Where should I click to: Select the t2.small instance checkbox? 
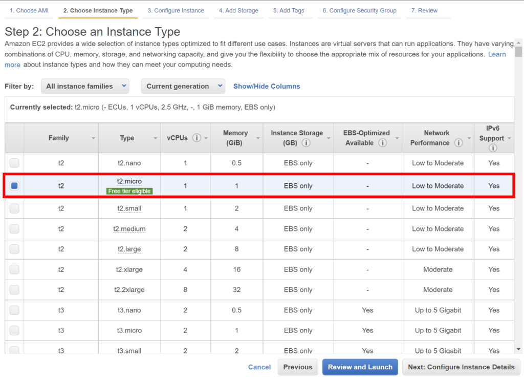[x=14, y=208]
